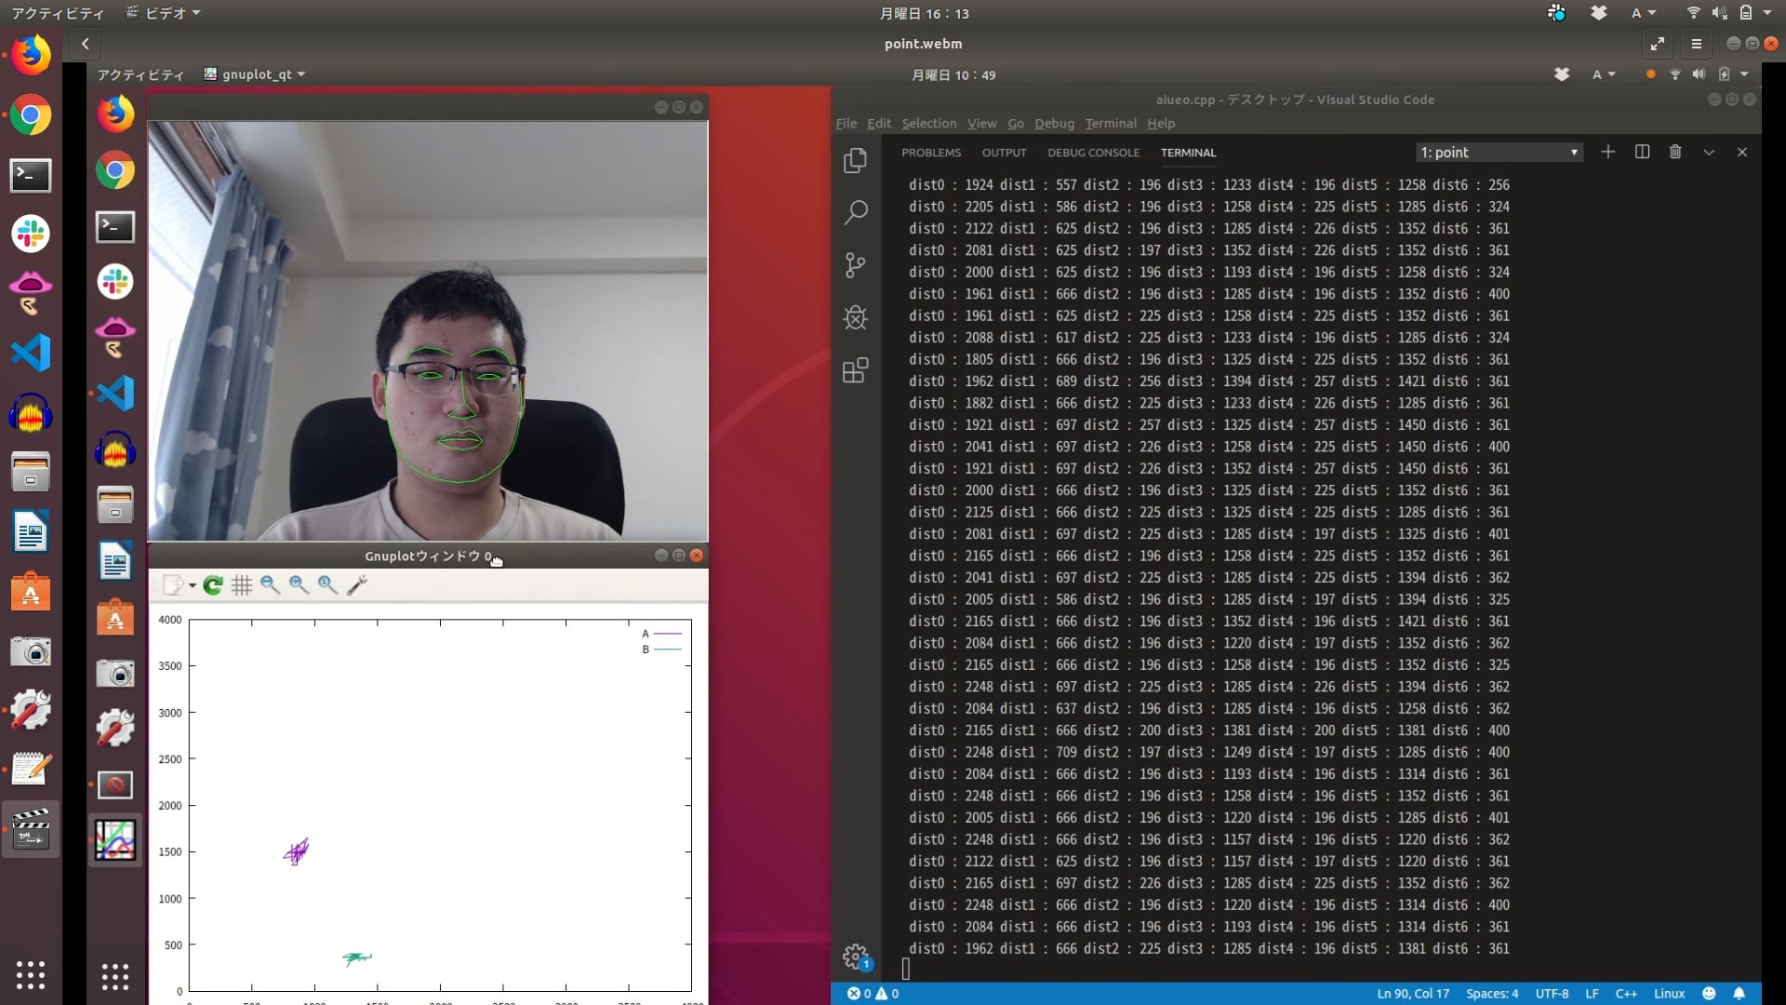The image size is (1786, 1005).
Task: Kill terminal with the trash can icon
Action: click(1675, 152)
